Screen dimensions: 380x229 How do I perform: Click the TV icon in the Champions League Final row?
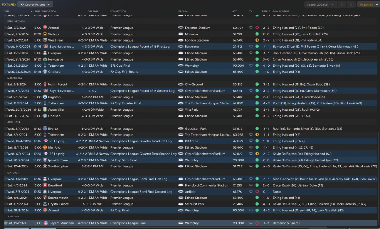(251, 223)
